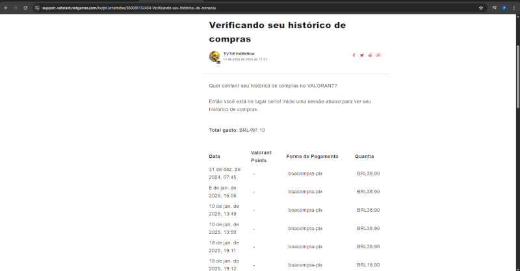Click boacompra-pix in the 31 de dez. row
Viewport: 520px width, 271px height.
(305, 174)
